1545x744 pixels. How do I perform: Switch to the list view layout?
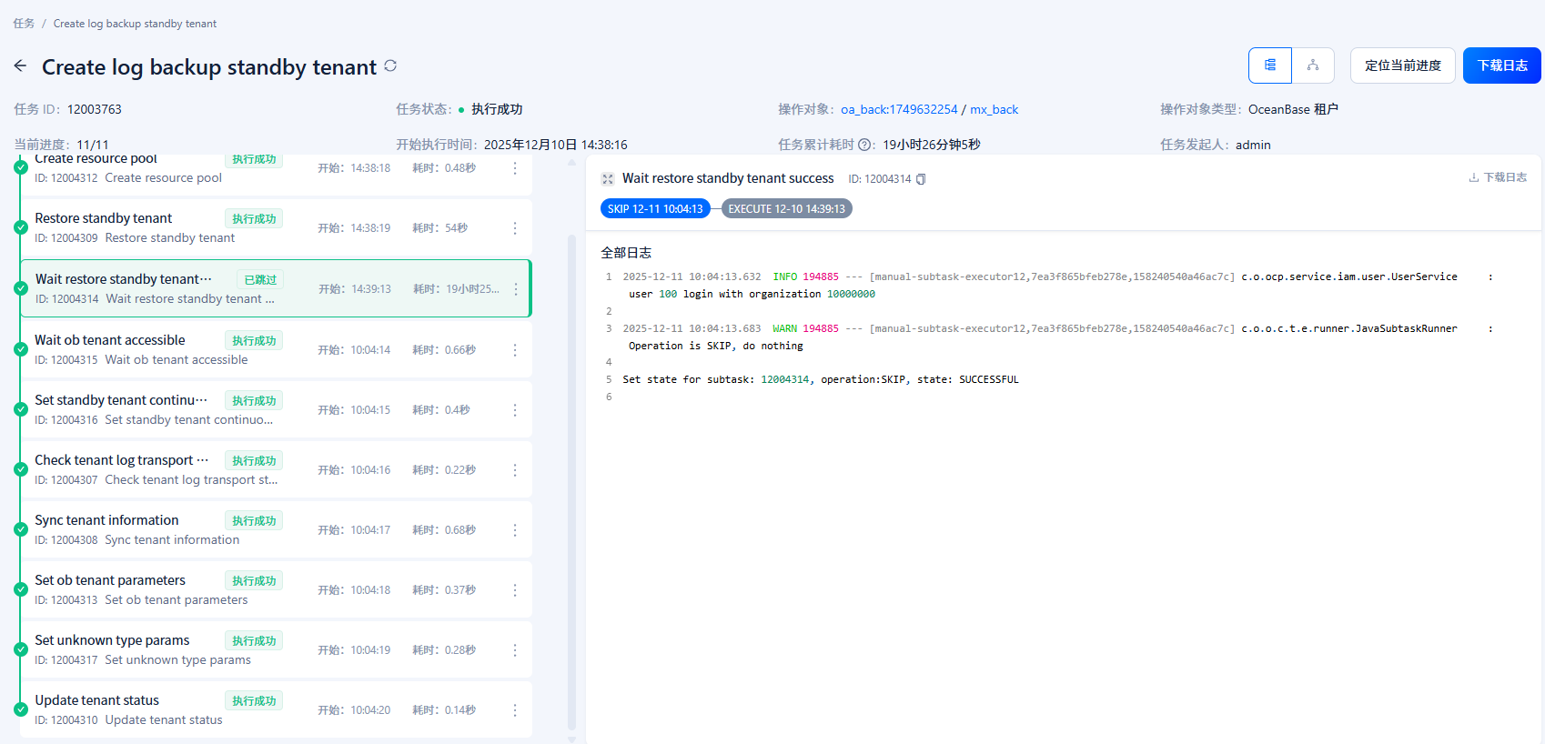tap(1270, 65)
